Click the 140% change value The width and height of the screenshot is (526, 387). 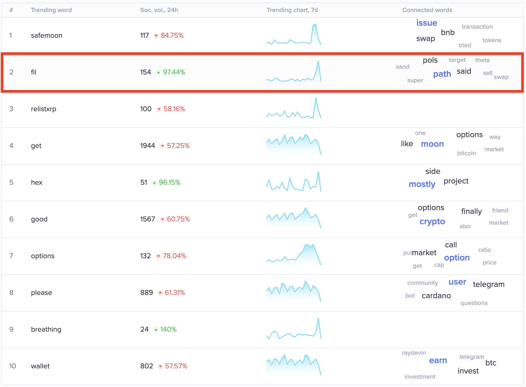pyautogui.click(x=168, y=329)
